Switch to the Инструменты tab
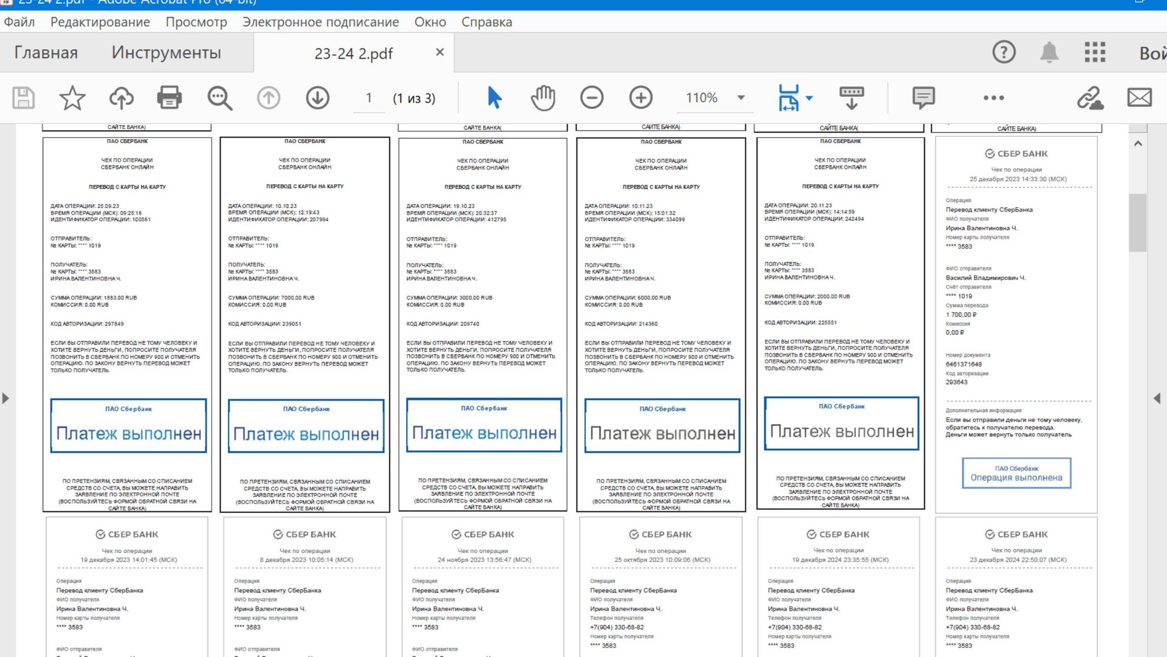This screenshot has width=1167, height=657. [166, 53]
